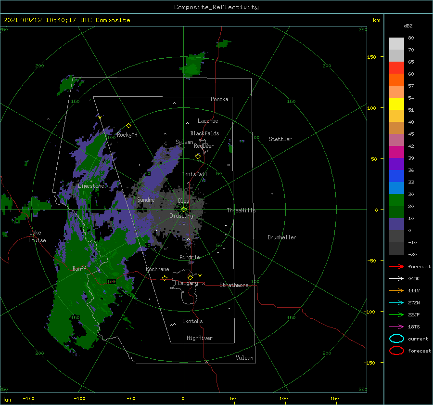
Task: Select the orange swatch between 60 and 57 dBZ
Action: click(x=396, y=79)
